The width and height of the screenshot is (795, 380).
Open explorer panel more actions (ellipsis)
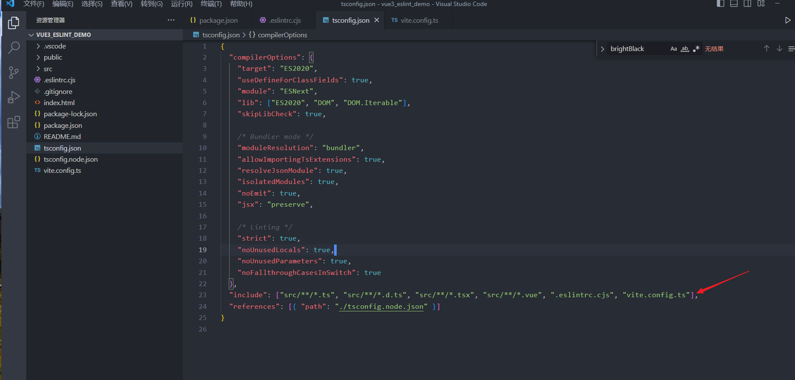(x=171, y=20)
